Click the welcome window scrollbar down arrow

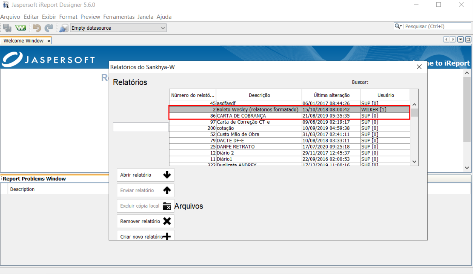pos(467,168)
